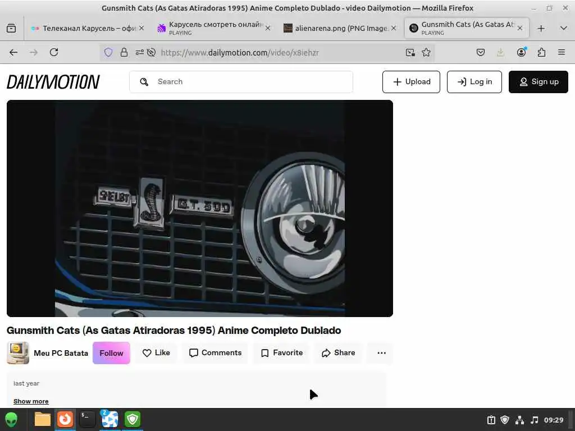Click the Upload button
575x431 pixels.
click(411, 82)
